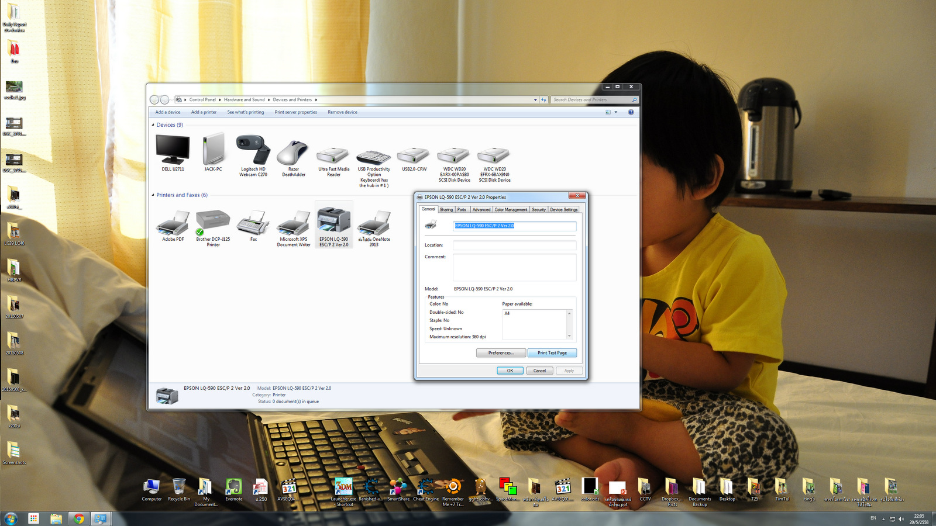The image size is (936, 526).
Task: Select the Adobe PDF printer
Action: coord(173,226)
